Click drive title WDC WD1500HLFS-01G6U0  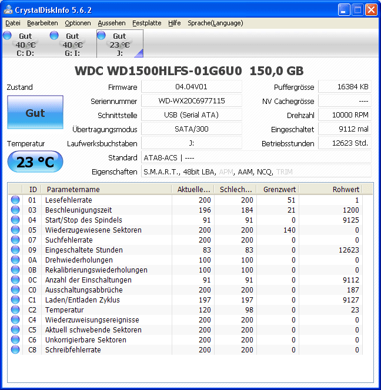tap(158, 71)
